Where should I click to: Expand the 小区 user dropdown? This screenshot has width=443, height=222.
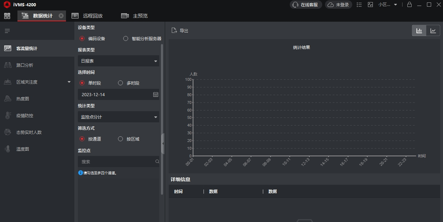[x=388, y=5]
